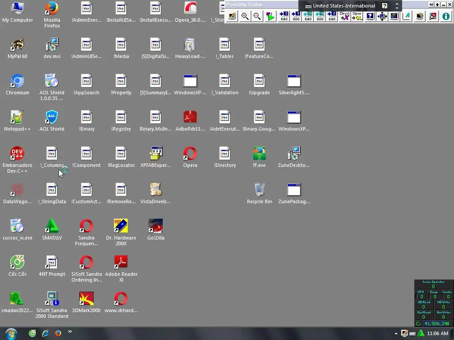The height and width of the screenshot is (340, 454).
Task: Switch to 16-bit 800 resolution in PowerStrip
Action: [320, 16]
